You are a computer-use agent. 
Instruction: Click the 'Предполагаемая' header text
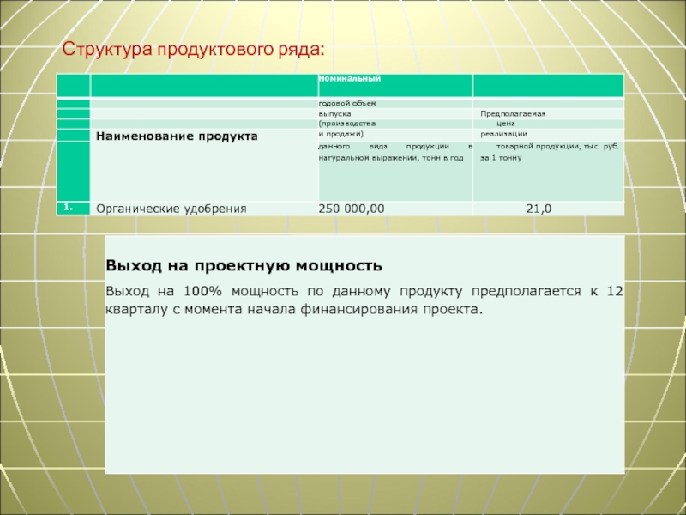click(513, 114)
